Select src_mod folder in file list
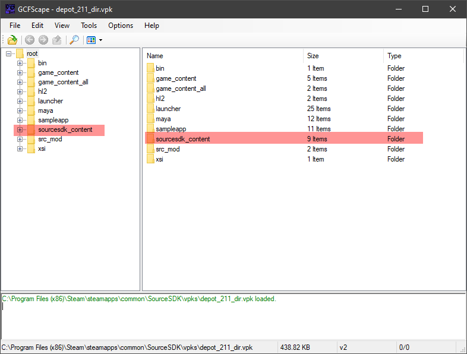 pos(168,150)
